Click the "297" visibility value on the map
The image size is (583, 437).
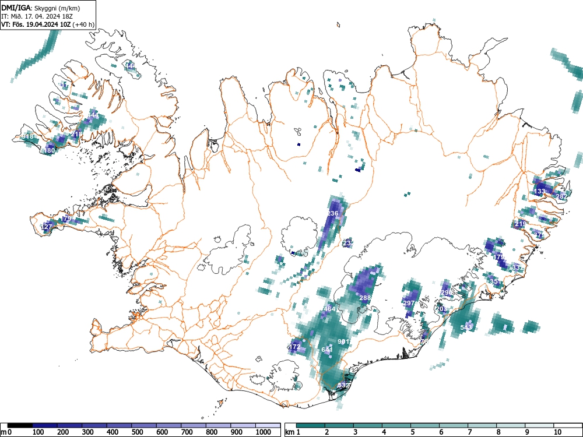pos(409,303)
